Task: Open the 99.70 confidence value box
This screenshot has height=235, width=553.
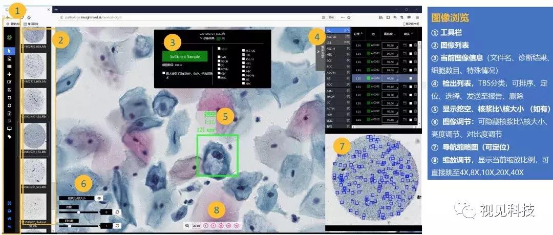Action: click(390, 53)
